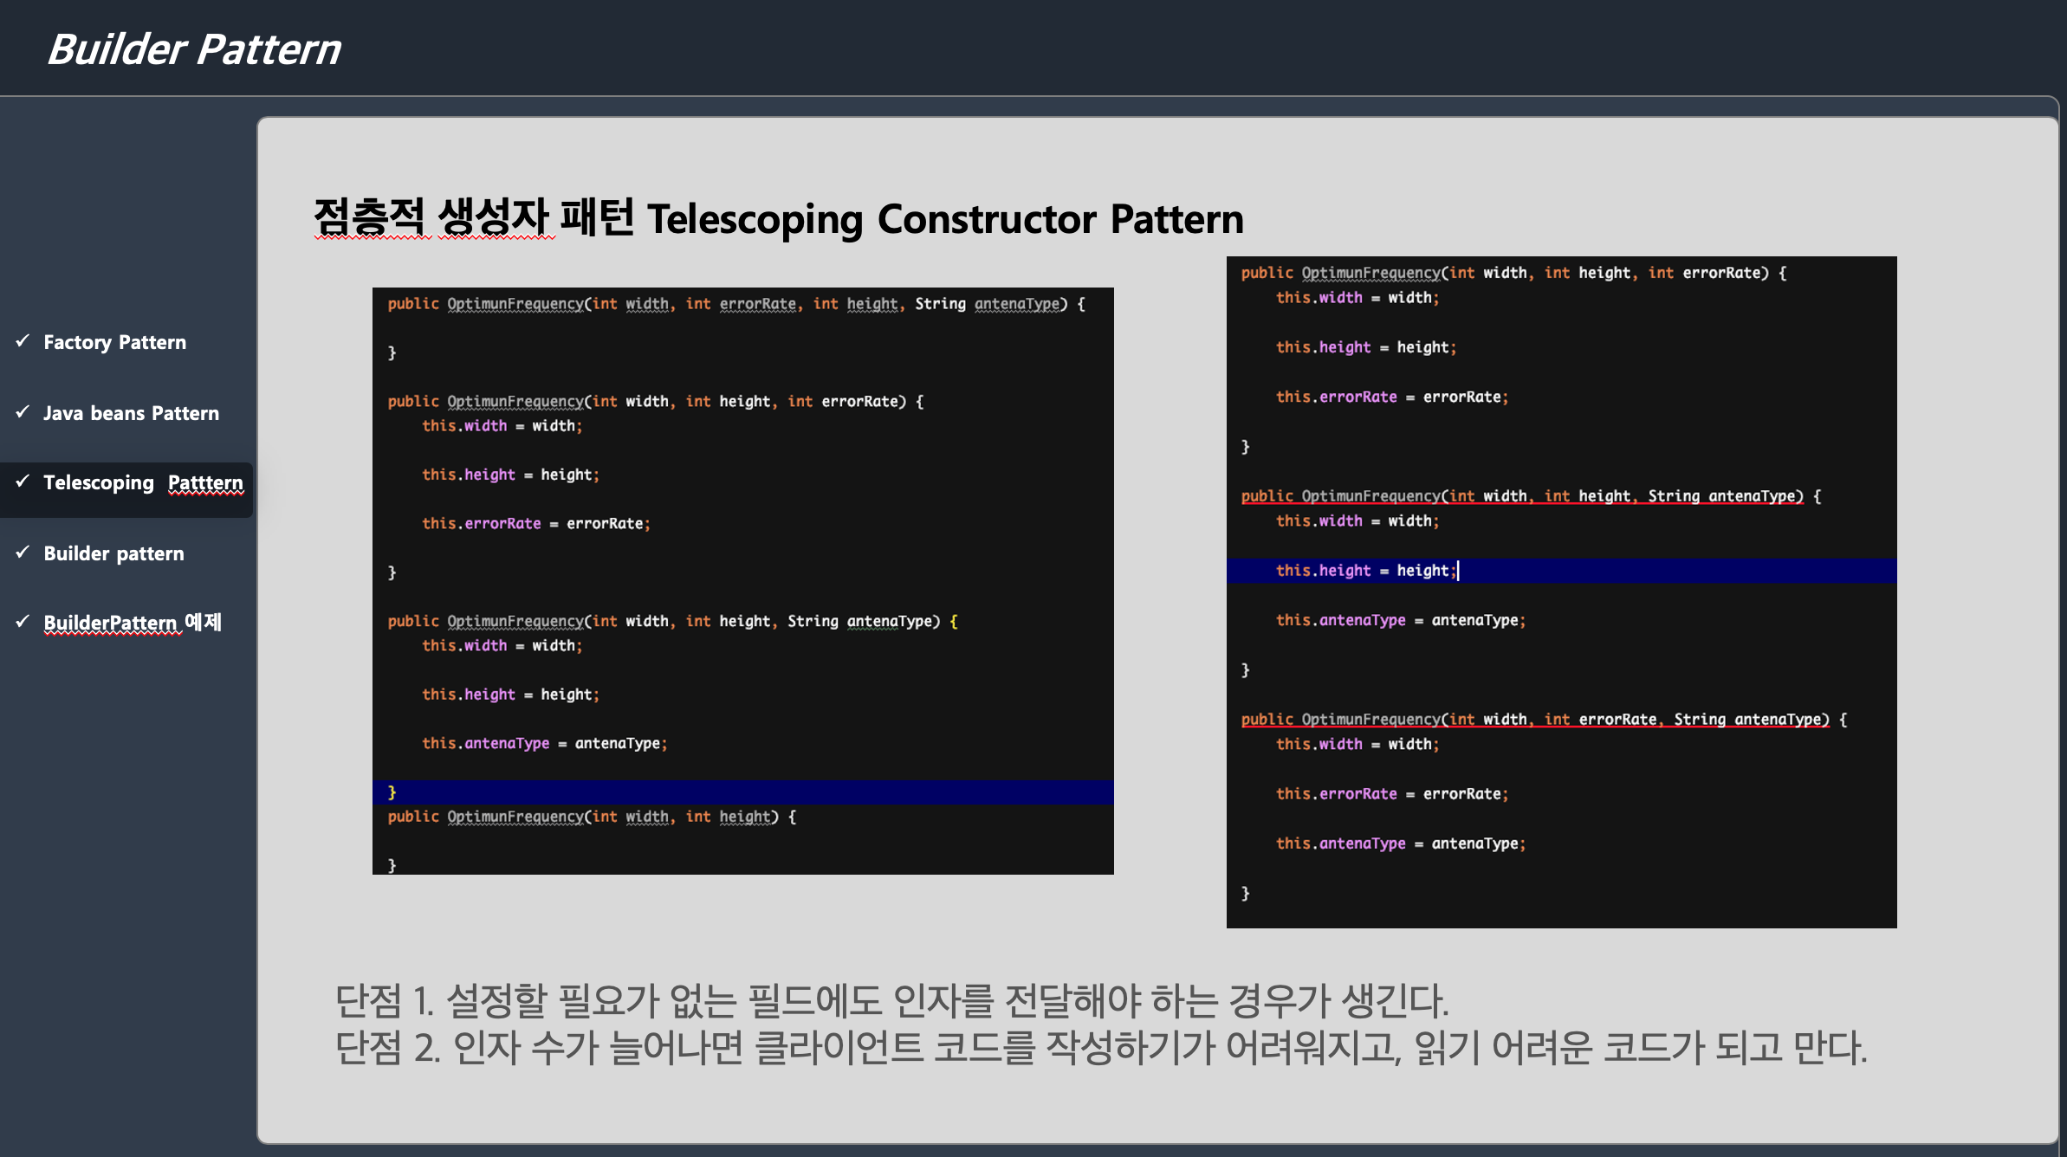Select the 단점 2 text line

pyautogui.click(x=1100, y=1048)
